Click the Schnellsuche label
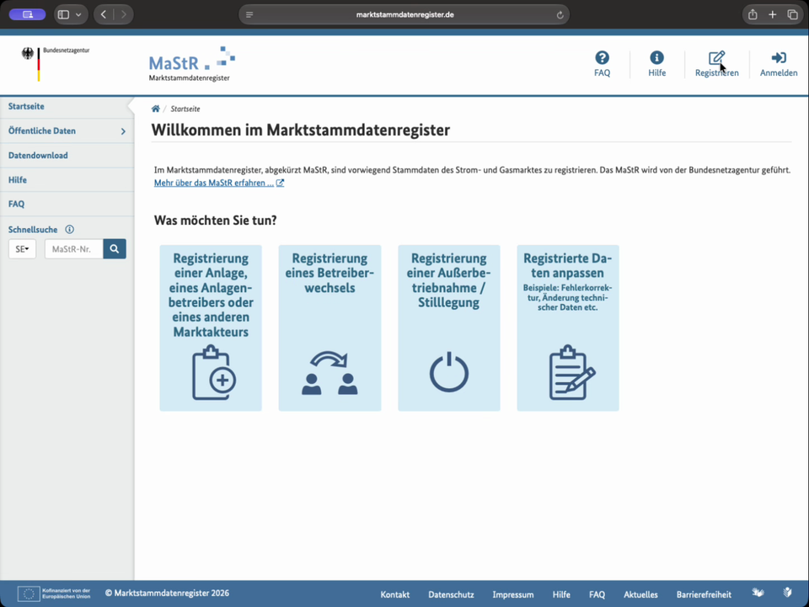Viewport: 809px width, 607px height. [x=33, y=229]
